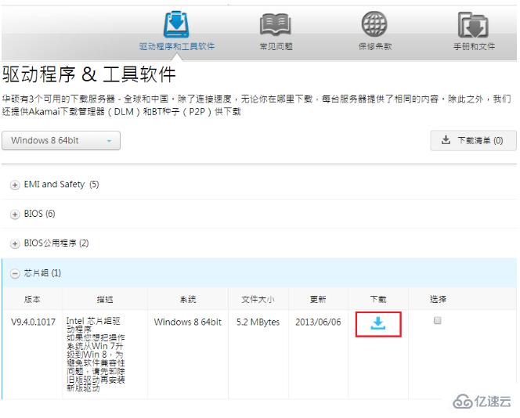Open the manuals and documents folder icon
This screenshot has height=418, width=520.
coord(473,25)
